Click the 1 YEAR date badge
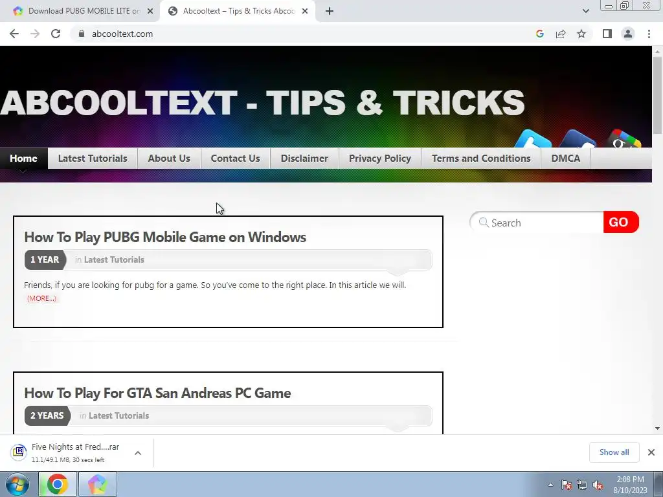Viewport: 663px width, 497px height. click(45, 260)
